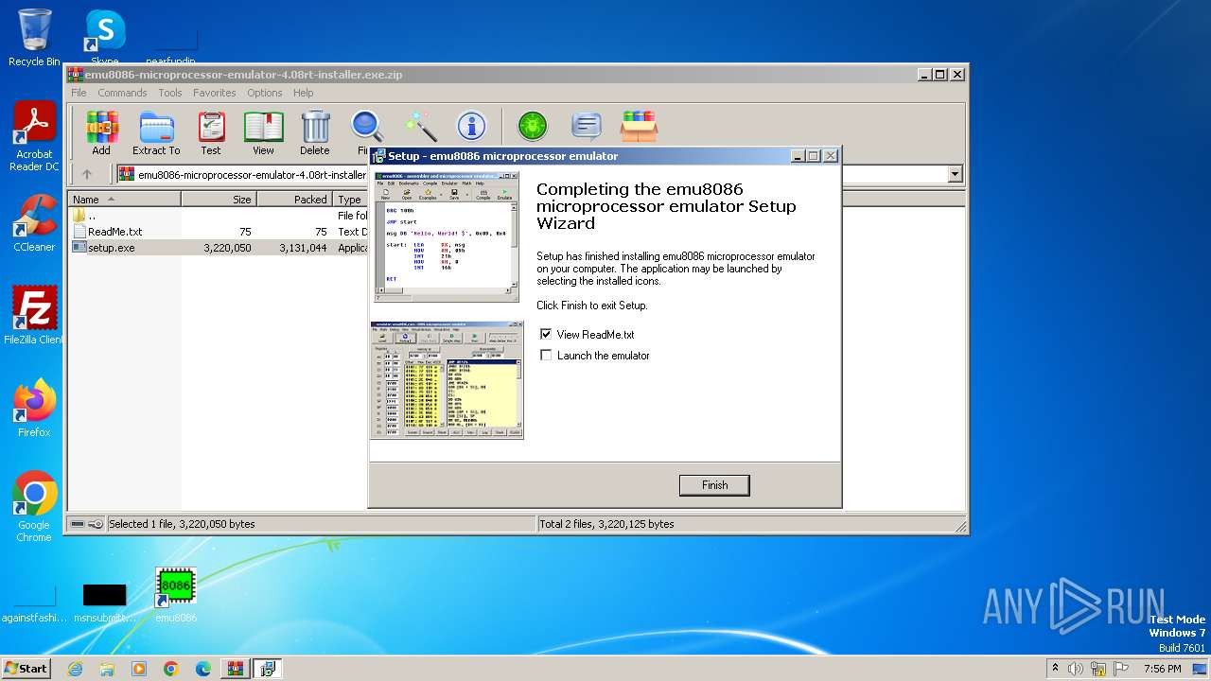The image size is (1211, 681).
Task: Click the Finish button
Action: click(714, 485)
